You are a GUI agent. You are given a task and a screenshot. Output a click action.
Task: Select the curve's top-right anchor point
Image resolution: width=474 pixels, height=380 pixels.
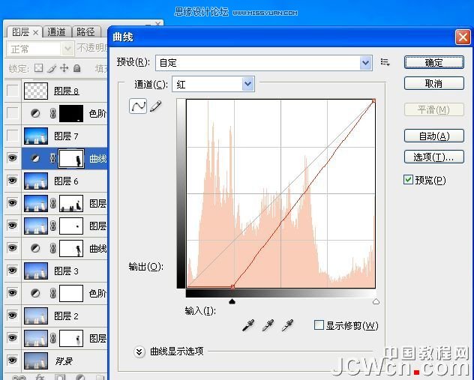click(x=373, y=100)
